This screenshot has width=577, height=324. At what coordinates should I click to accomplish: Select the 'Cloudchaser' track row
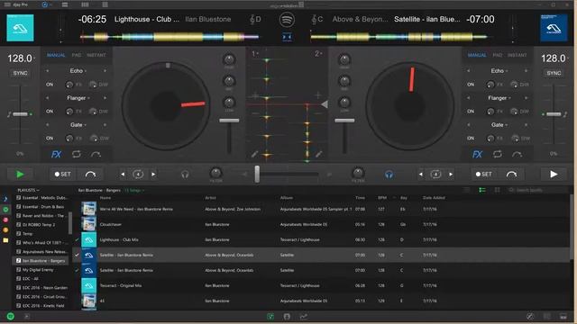(x=322, y=224)
